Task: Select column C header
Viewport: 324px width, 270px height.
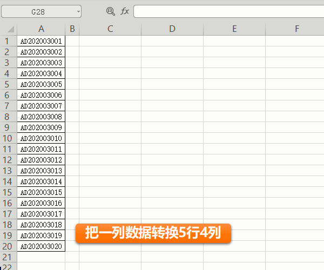Action: click(110, 29)
